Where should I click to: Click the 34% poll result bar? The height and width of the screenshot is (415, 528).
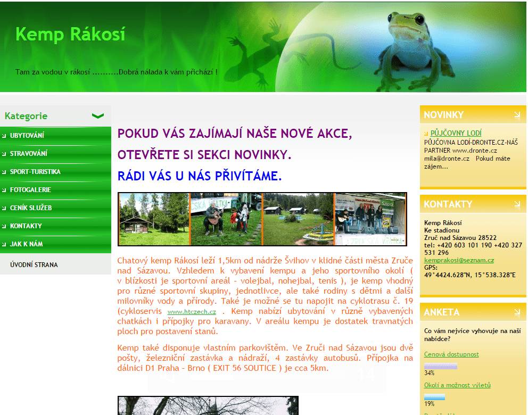pos(441,366)
